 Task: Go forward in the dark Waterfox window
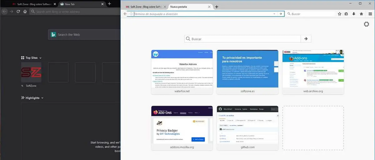(12, 12)
